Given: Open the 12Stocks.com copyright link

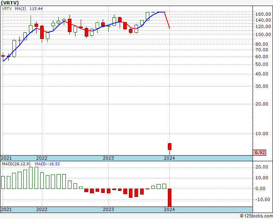Looking at the screenshot, I should coord(256,216).
